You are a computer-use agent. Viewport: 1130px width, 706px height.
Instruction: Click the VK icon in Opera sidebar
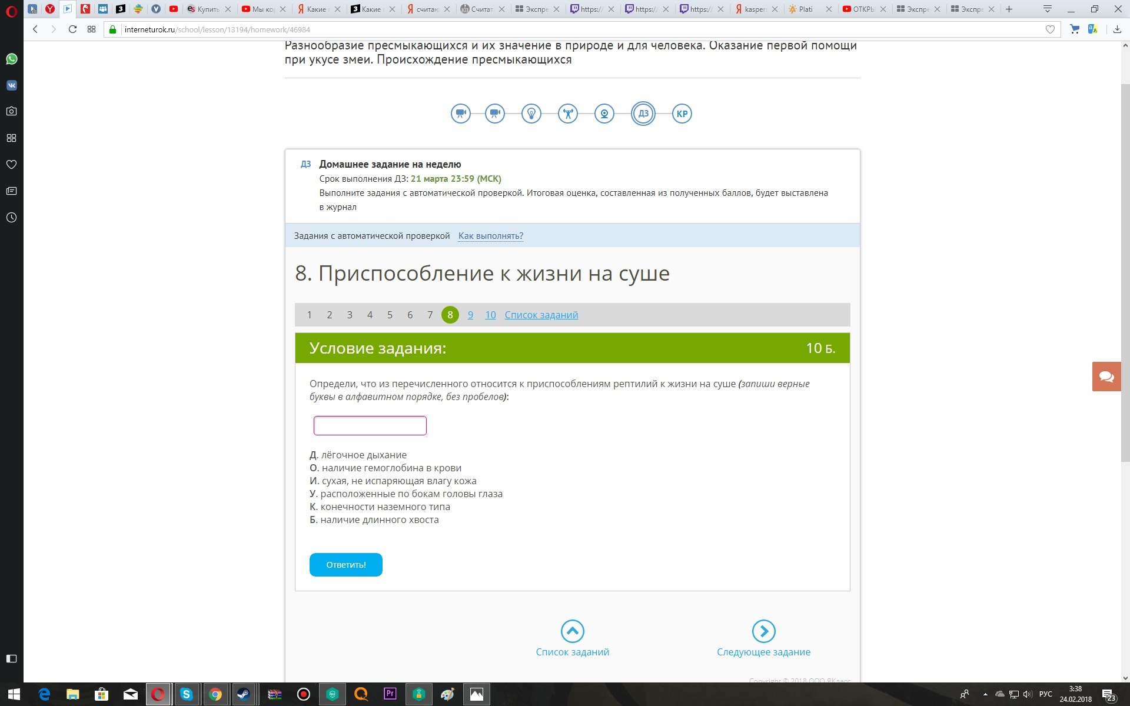tap(12, 85)
